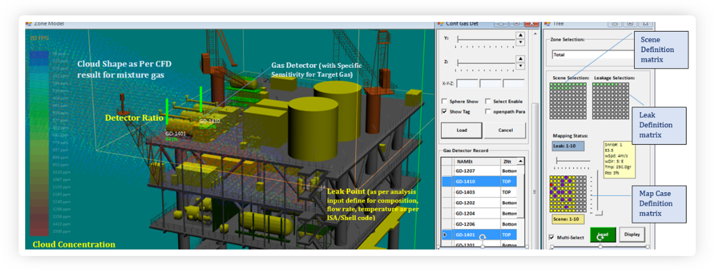The width and height of the screenshot is (714, 270).
Task: Click the red cell in map case matrix
Action: [x=551, y=185]
